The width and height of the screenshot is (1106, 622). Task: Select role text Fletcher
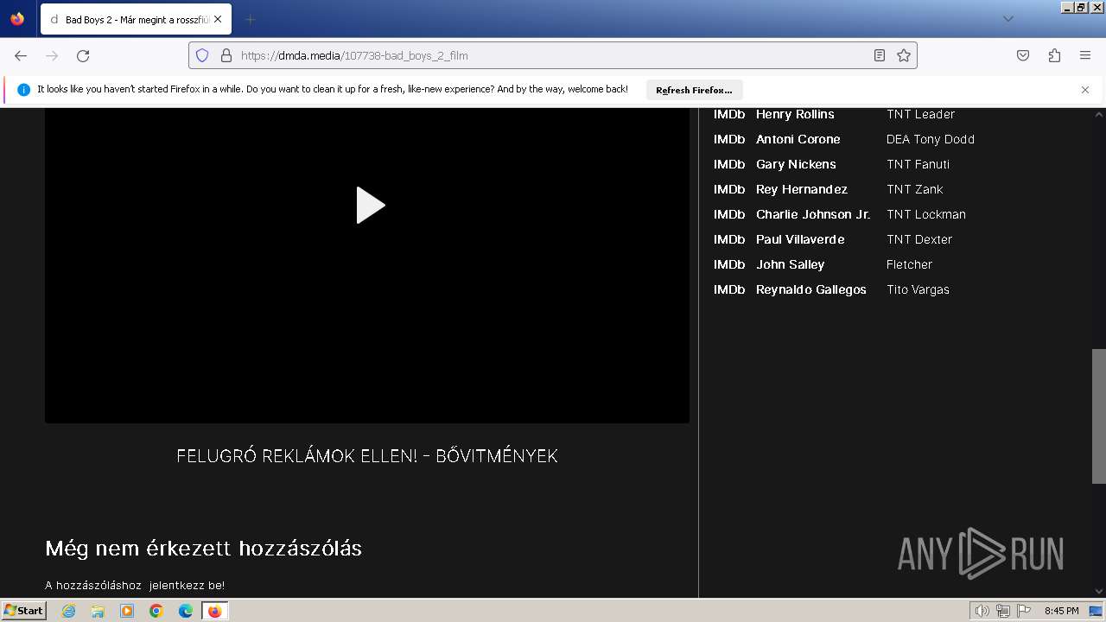[909, 264]
